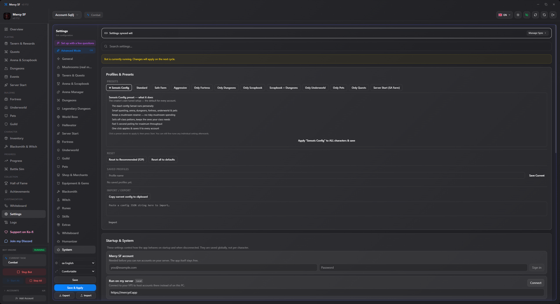This screenshot has width=560, height=304.
Task: Click the Equipment & Gems icon
Action: (58, 183)
